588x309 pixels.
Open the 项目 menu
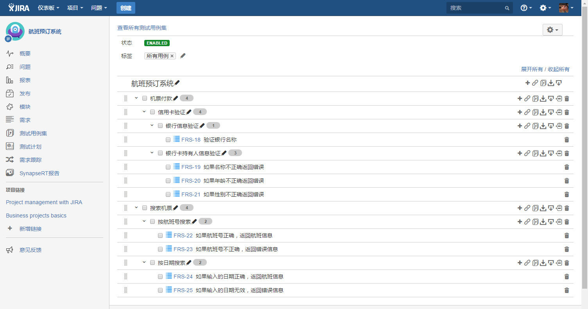coord(75,8)
